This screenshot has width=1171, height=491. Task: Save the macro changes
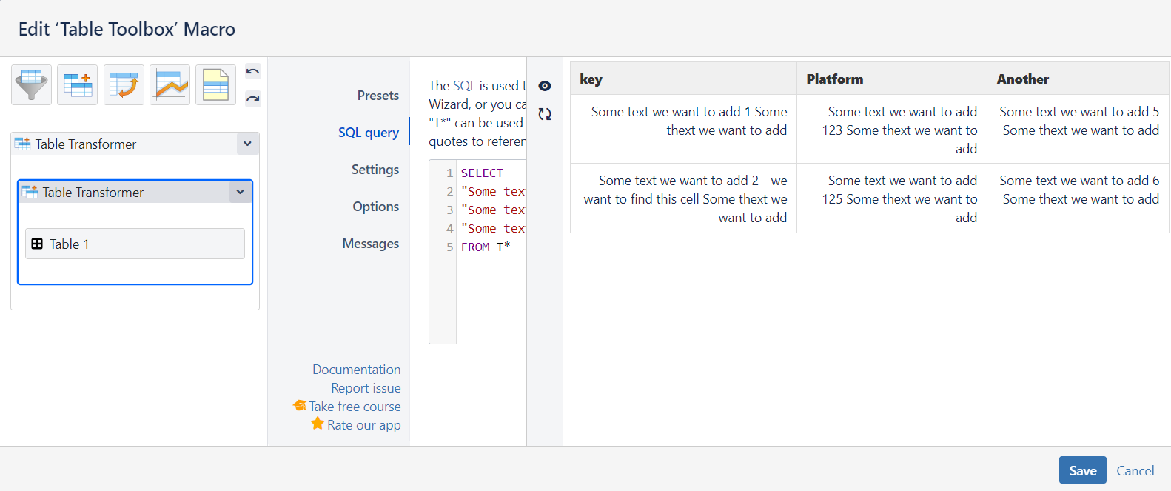(x=1082, y=470)
